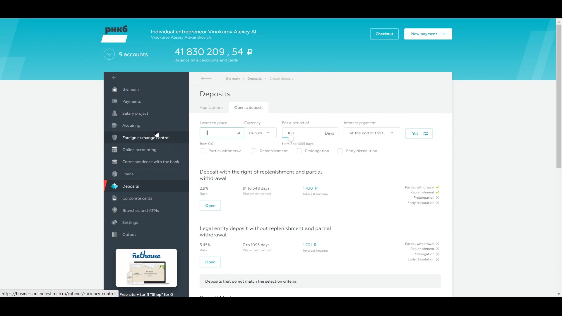Viewport: 562px width, 316px height.
Task: Click the Deposits piggy bank icon
Action: click(114, 186)
